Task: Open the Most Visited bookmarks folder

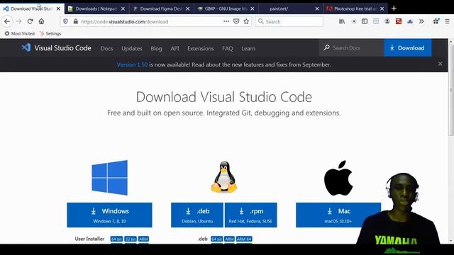Action: coord(20,33)
